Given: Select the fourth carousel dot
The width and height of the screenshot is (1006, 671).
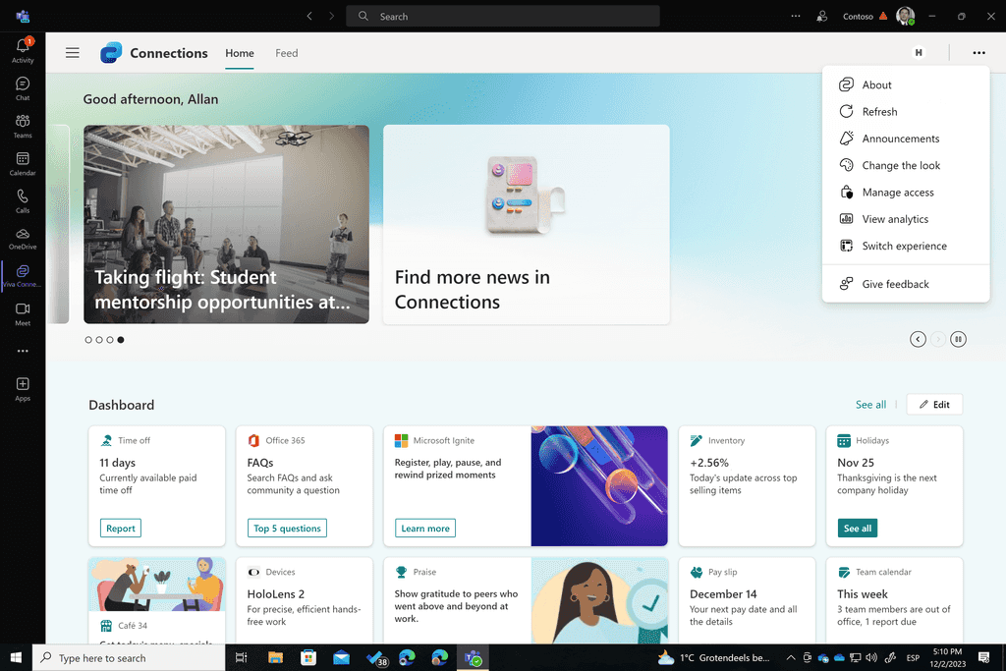Looking at the screenshot, I should click(121, 340).
